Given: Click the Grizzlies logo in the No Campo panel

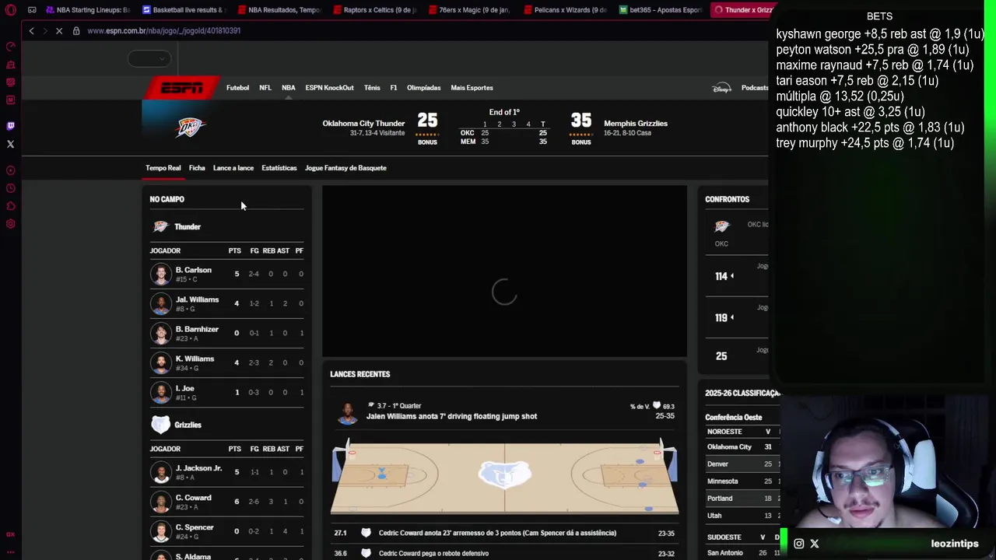Looking at the screenshot, I should point(160,425).
